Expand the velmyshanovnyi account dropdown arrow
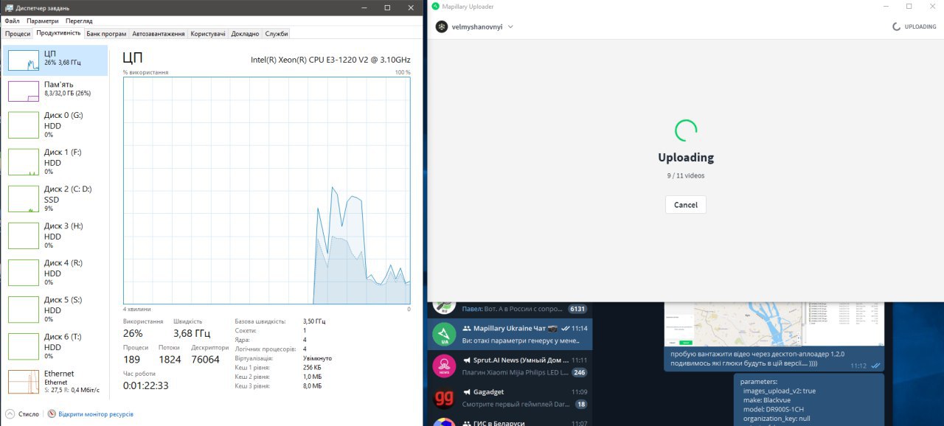The image size is (944, 426). tap(510, 27)
